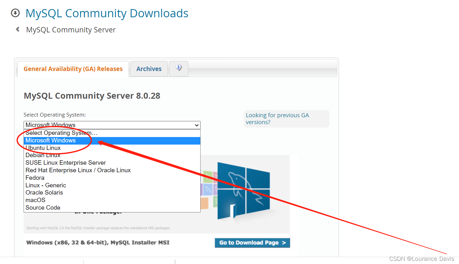Choose Red Hat Enterprise Linux / Oracle Linux
The image size is (459, 264).
[112, 170]
